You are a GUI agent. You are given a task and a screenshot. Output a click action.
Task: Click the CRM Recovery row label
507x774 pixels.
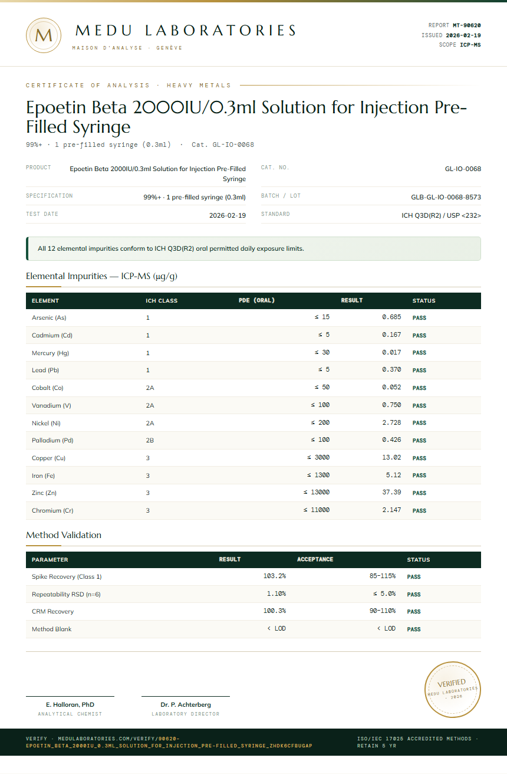[x=52, y=612]
